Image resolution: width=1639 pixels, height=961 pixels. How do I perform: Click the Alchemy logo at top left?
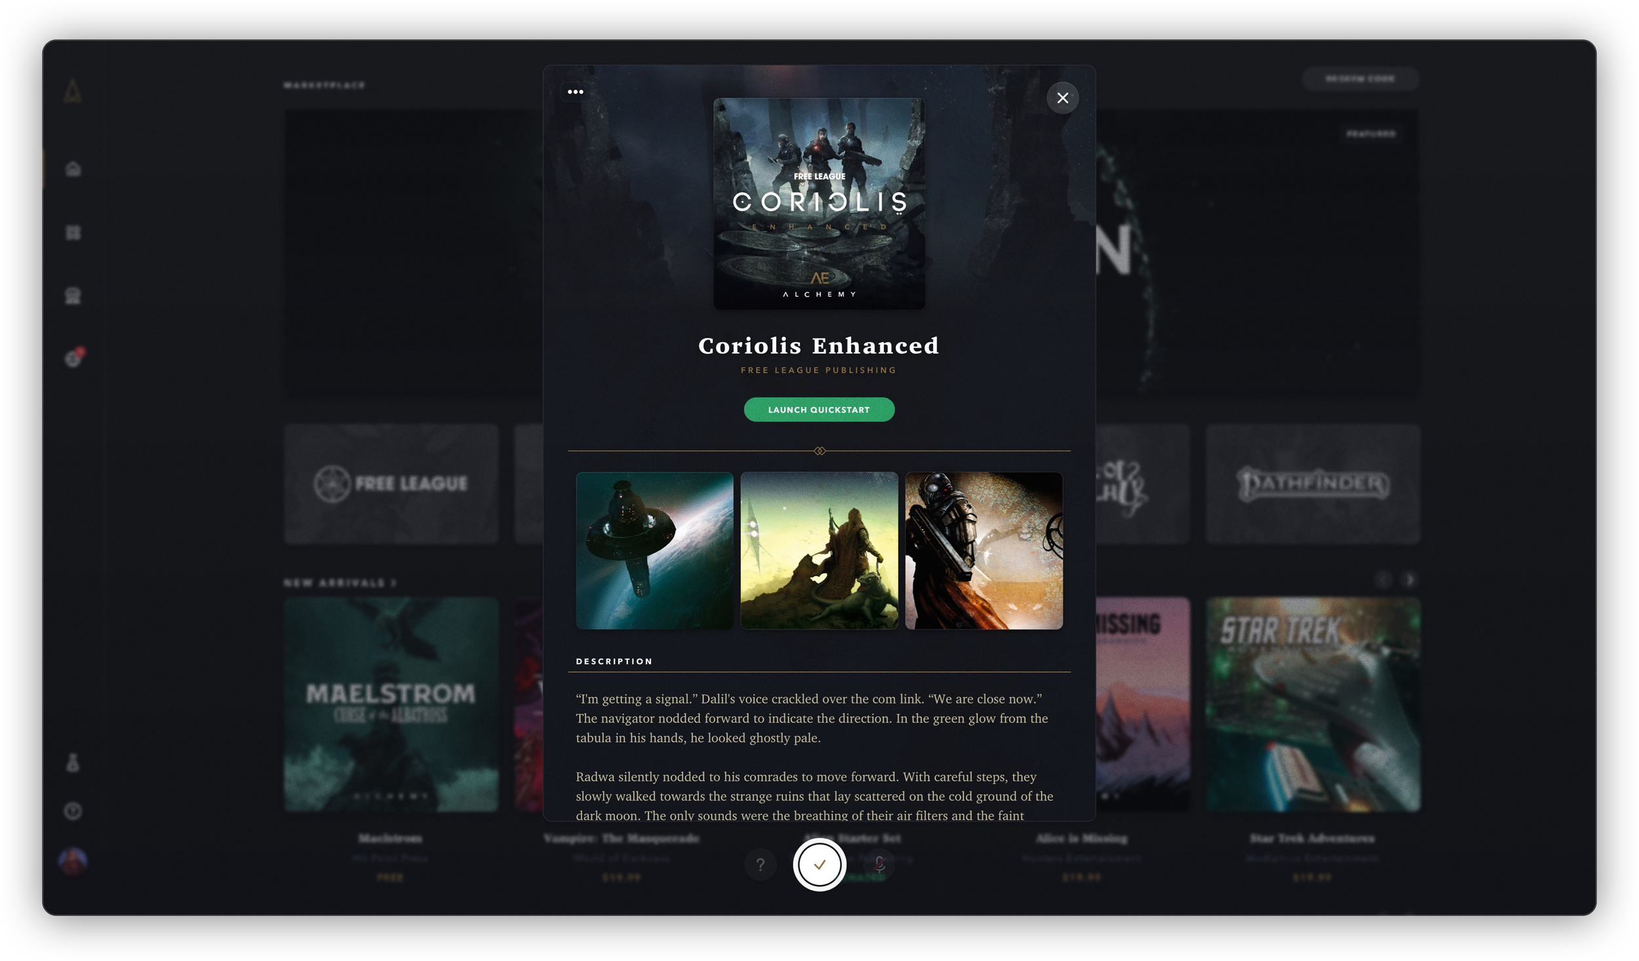point(73,91)
